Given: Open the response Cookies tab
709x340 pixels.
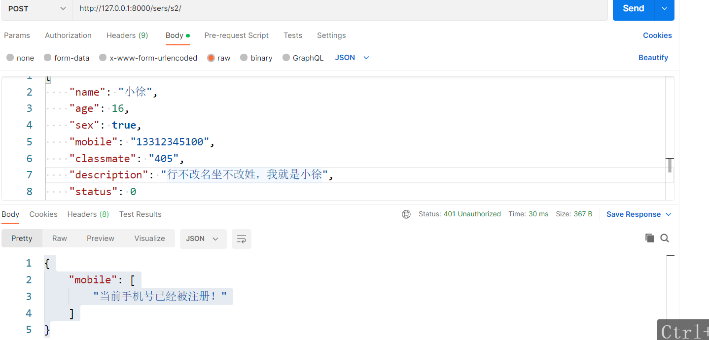Looking at the screenshot, I should [x=43, y=214].
